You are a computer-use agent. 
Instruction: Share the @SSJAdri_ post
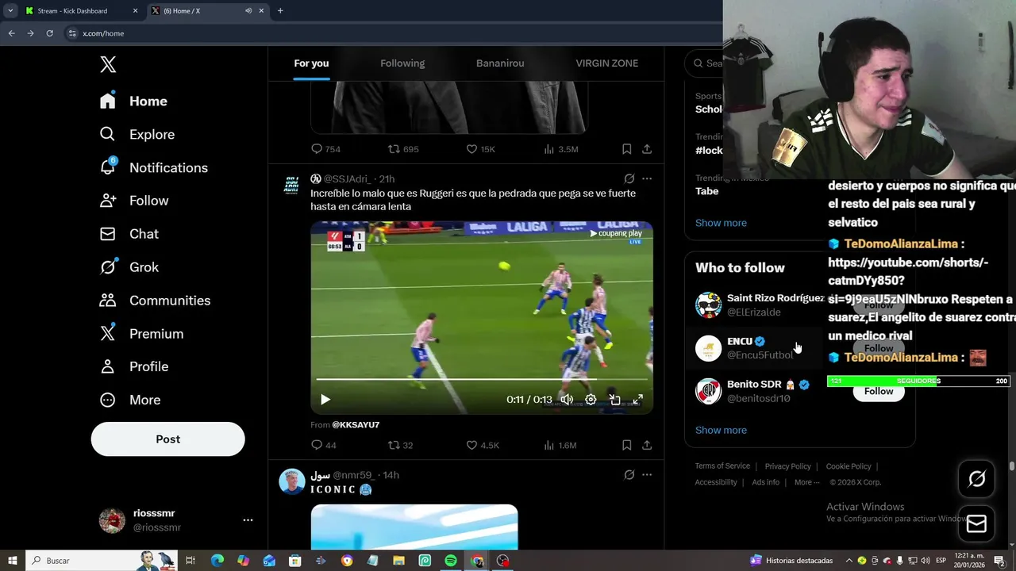tap(647, 445)
